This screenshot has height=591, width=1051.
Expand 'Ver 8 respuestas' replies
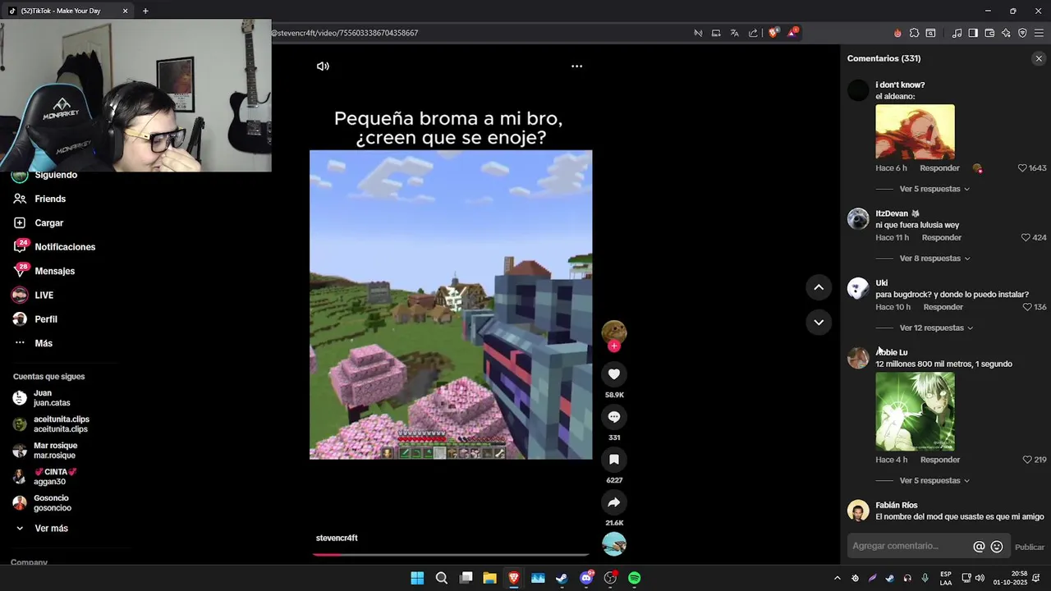[934, 259]
